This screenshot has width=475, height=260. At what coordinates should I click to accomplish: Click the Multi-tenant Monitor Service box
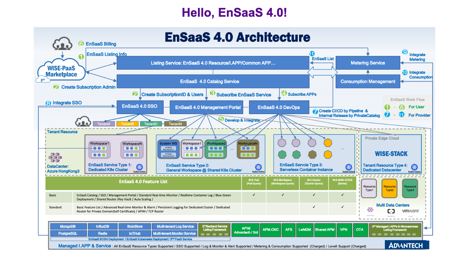click(175, 234)
